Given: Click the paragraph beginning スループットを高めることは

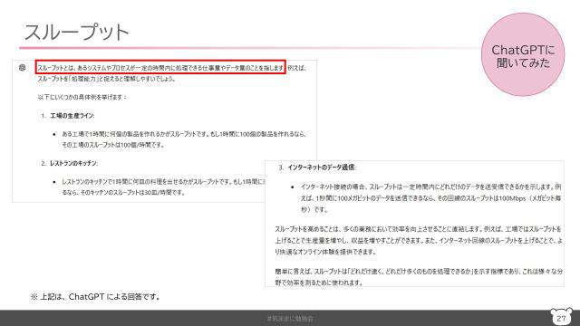Looking at the screenshot, I should [x=419, y=240].
